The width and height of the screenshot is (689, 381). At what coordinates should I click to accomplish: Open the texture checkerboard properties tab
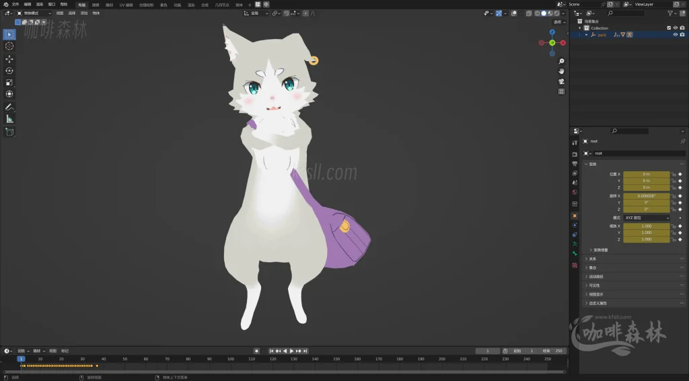tap(575, 265)
